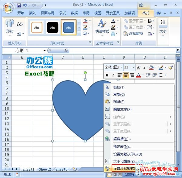Open 形状样式 dialog launcher

(90, 42)
